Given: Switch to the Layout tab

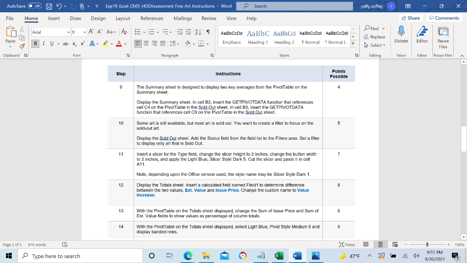Looking at the screenshot, I should 123,18.
